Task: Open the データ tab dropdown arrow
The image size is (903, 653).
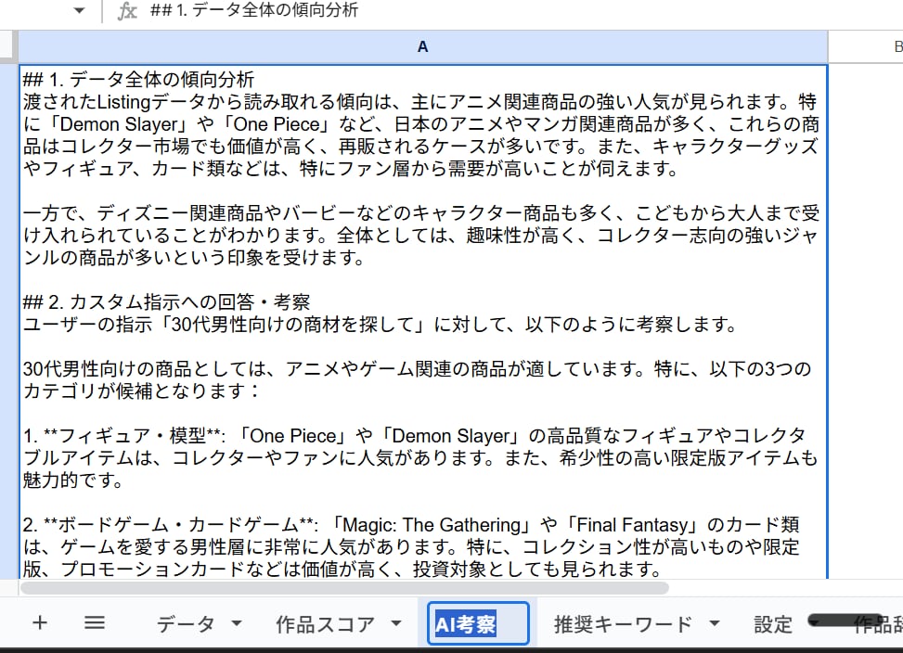Action: [237, 623]
